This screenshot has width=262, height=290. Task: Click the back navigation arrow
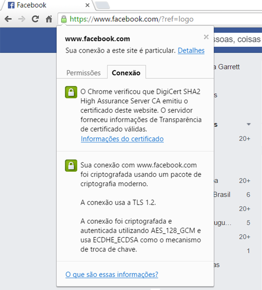pos(8,19)
